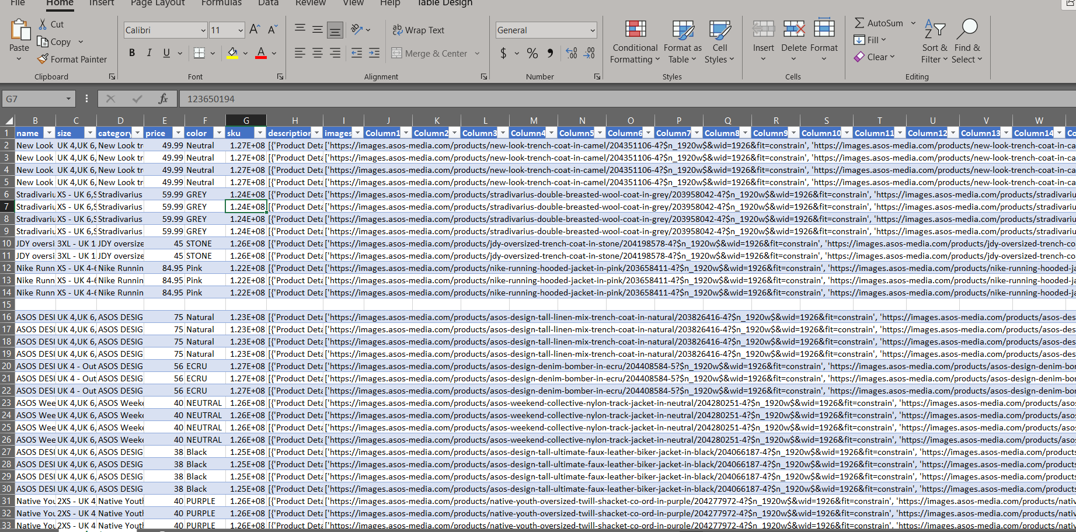
Task: Open the name column filter dropdown
Action: 49,133
